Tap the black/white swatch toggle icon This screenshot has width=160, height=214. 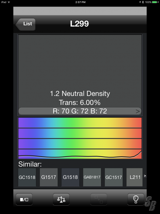click(24, 199)
